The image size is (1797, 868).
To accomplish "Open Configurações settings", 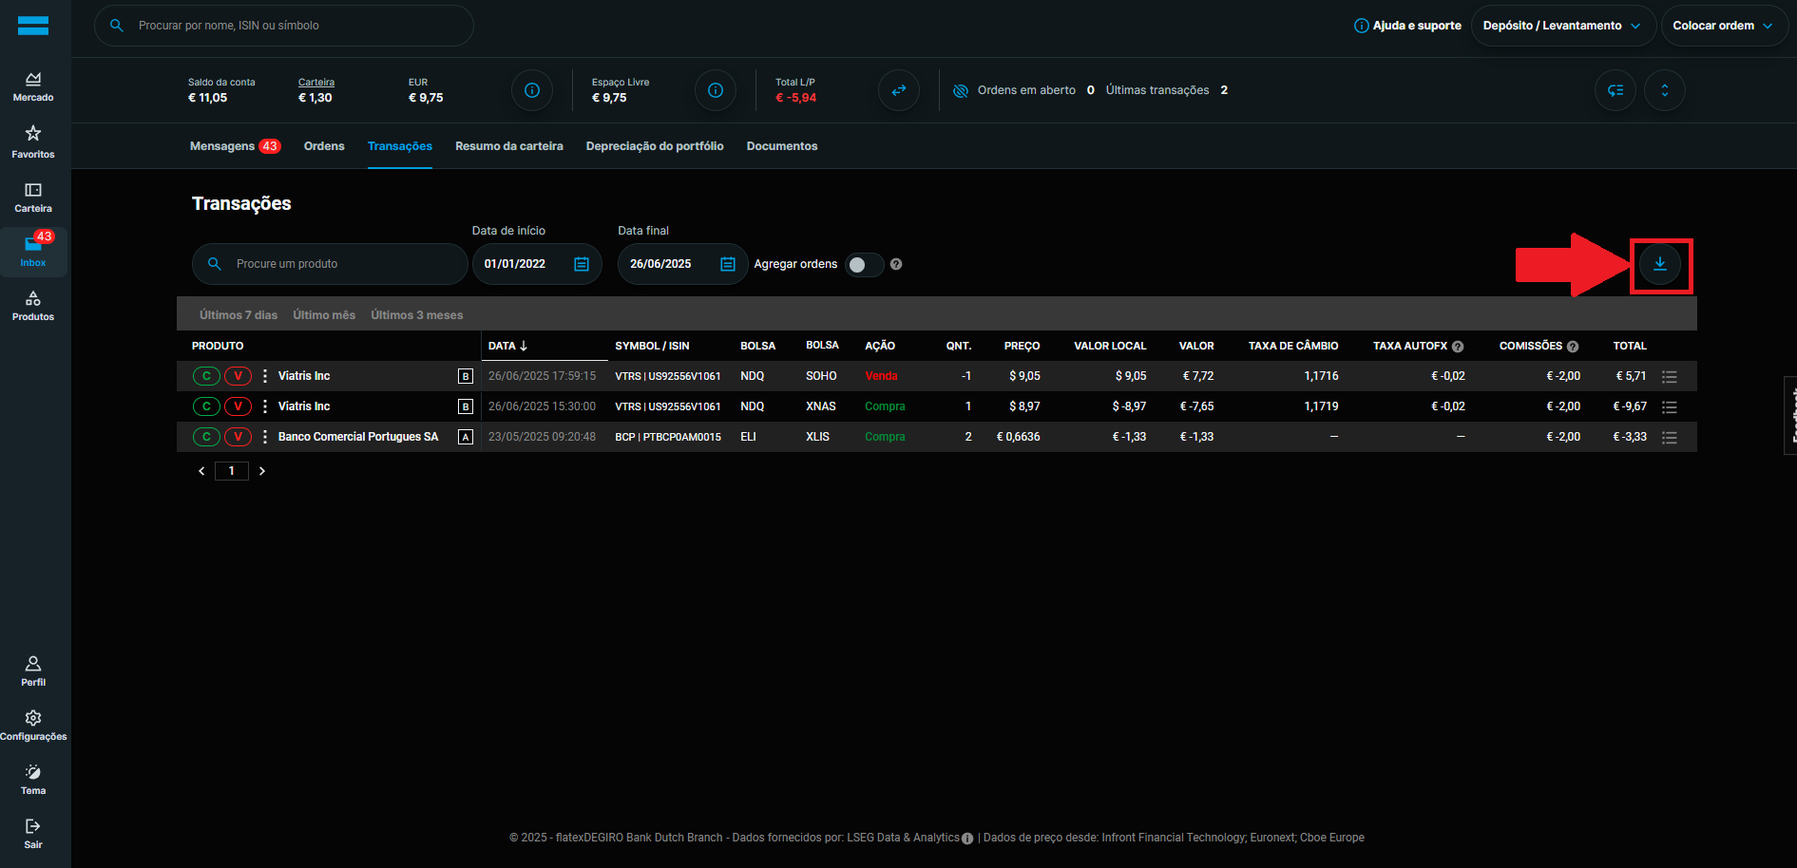I will (x=33, y=725).
